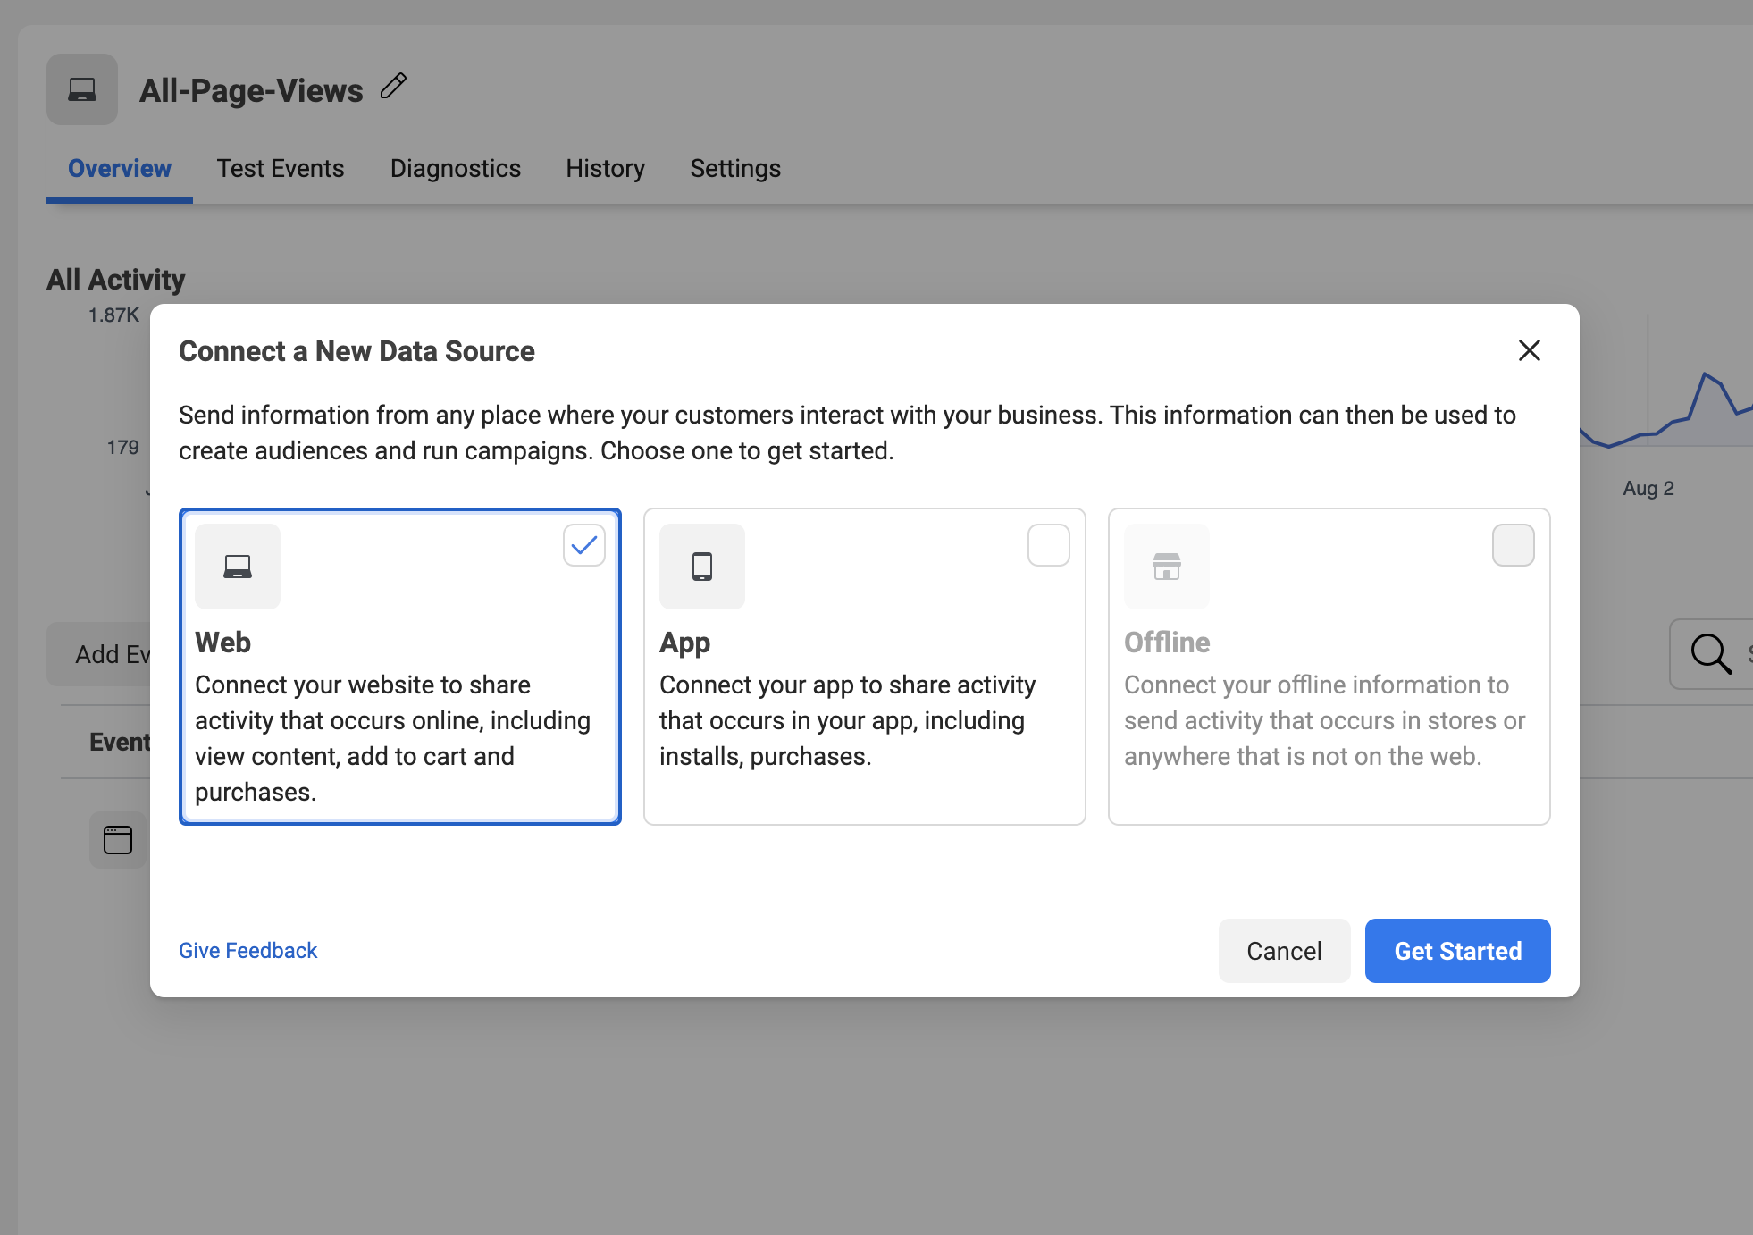Click the storefront icon in the Offline card
Screen dimensions: 1753x1235
(x=1167, y=567)
